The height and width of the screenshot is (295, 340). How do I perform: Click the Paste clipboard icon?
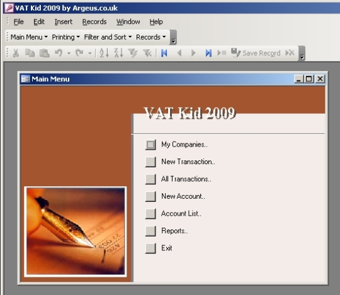point(44,53)
